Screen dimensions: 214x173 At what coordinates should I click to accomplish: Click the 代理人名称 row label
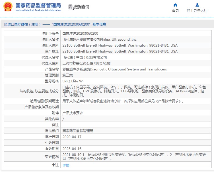click(x=50, y=57)
